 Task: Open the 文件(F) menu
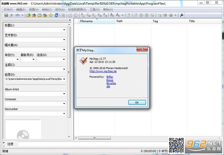coord(8,10)
